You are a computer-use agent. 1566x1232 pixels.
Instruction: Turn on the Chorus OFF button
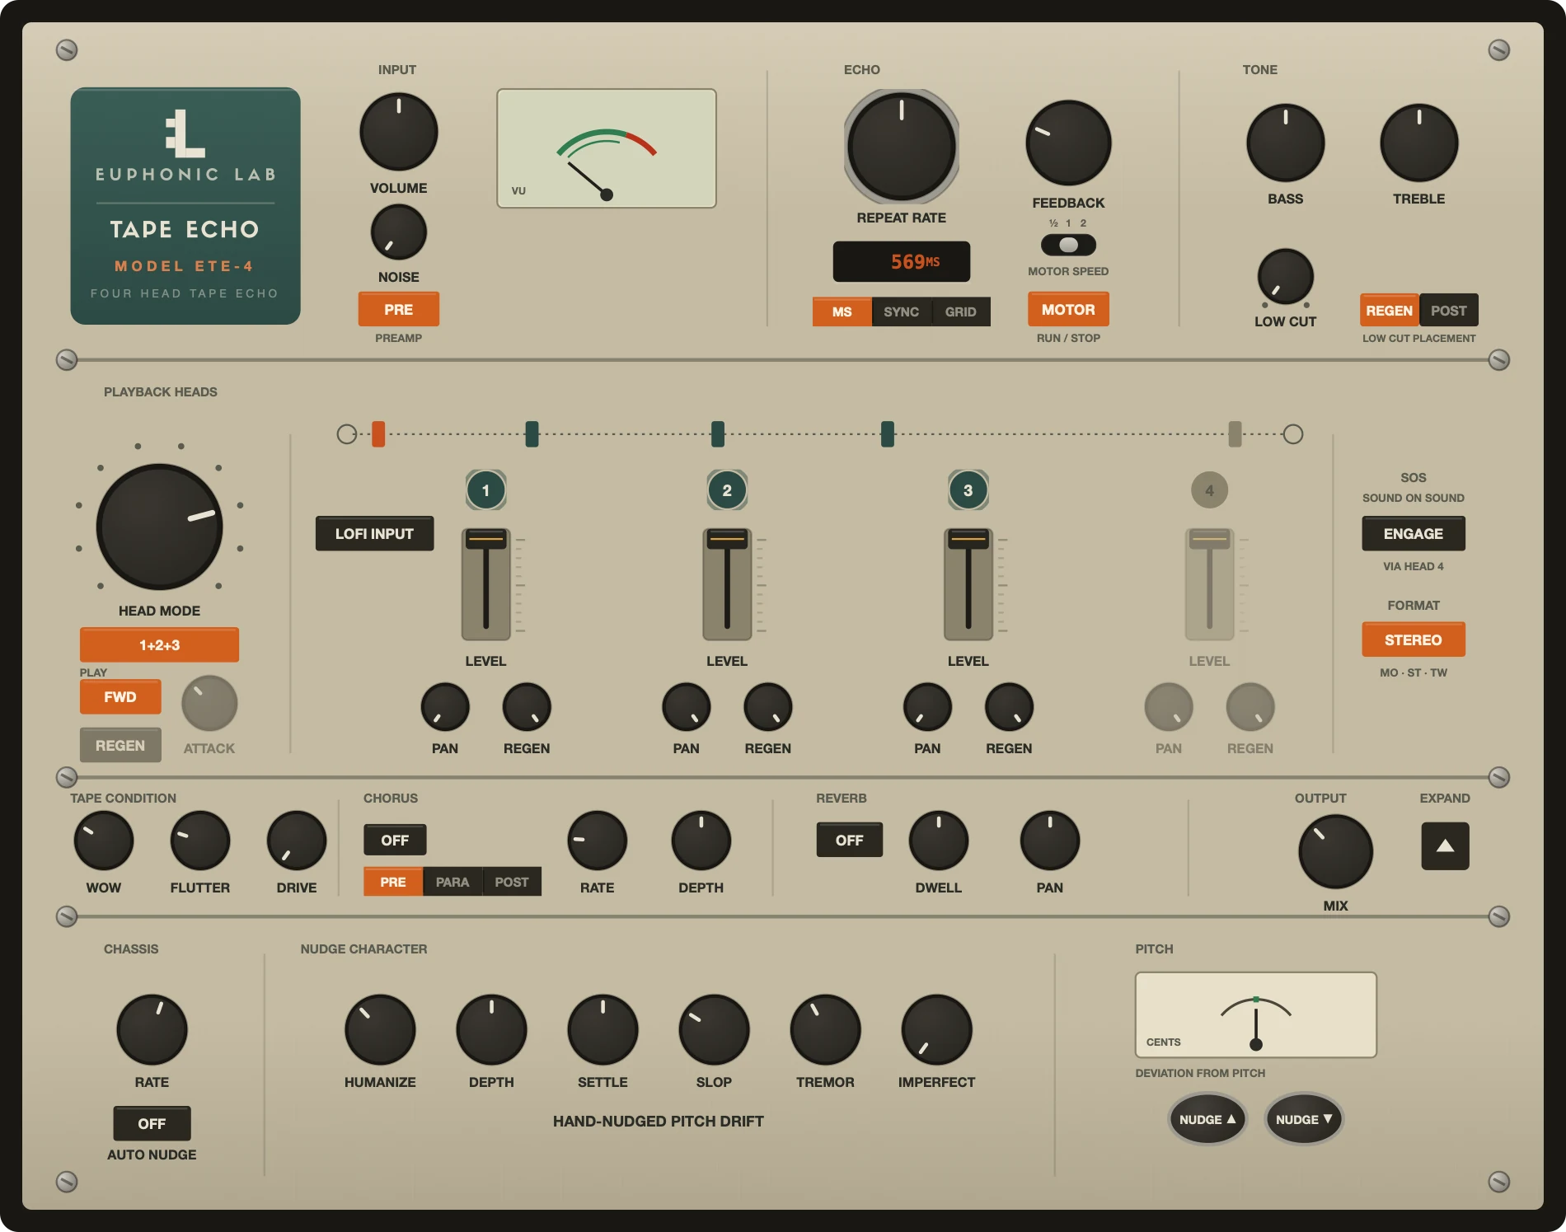(x=395, y=840)
